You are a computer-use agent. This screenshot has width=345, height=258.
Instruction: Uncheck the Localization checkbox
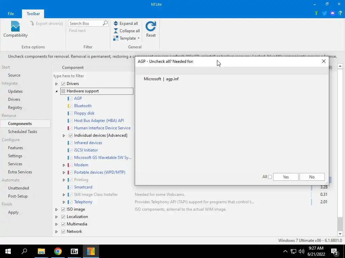63,217
